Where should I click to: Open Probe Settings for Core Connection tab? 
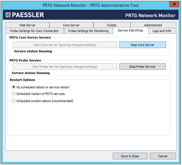click(x=35, y=31)
